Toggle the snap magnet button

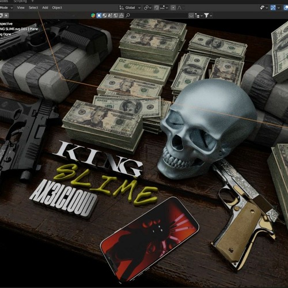157,7
